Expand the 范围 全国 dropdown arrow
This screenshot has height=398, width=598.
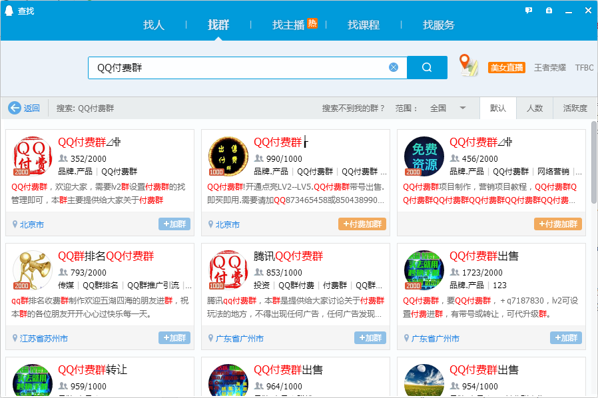point(463,108)
